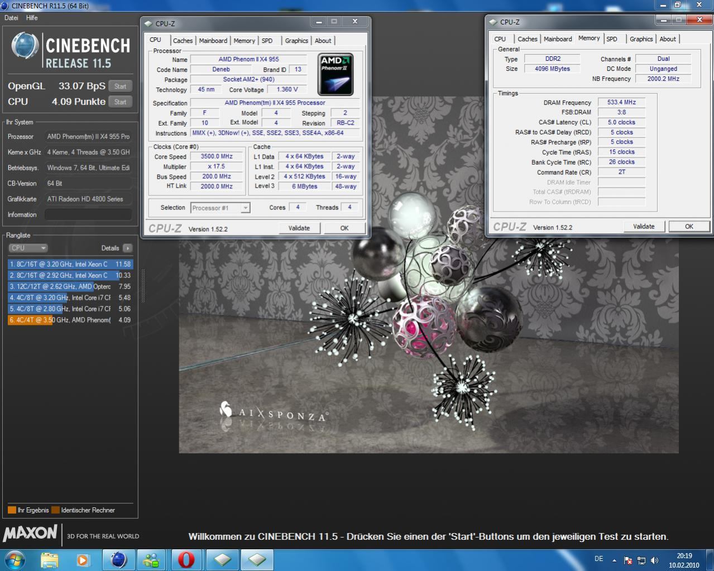Click NB Frequency 2000.2 MHz value
714x571 pixels.
(x=663, y=79)
